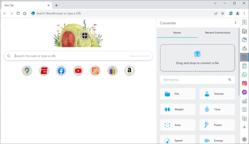Click the upload arrow icon in the drop zone
The height and width of the screenshot is (144, 249).
pos(197,54)
